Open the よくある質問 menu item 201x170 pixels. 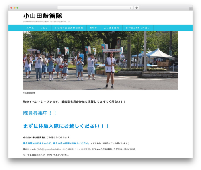point(111,28)
